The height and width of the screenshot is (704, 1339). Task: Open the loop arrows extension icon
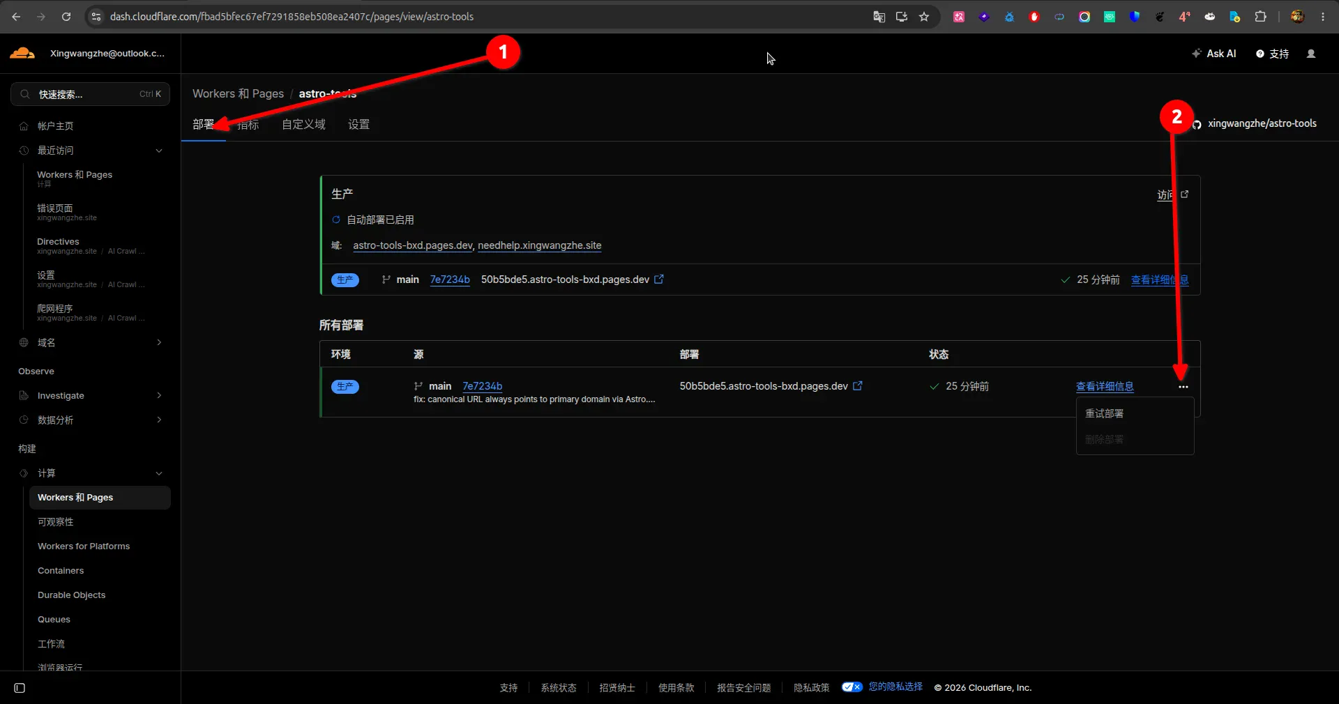coord(1059,17)
